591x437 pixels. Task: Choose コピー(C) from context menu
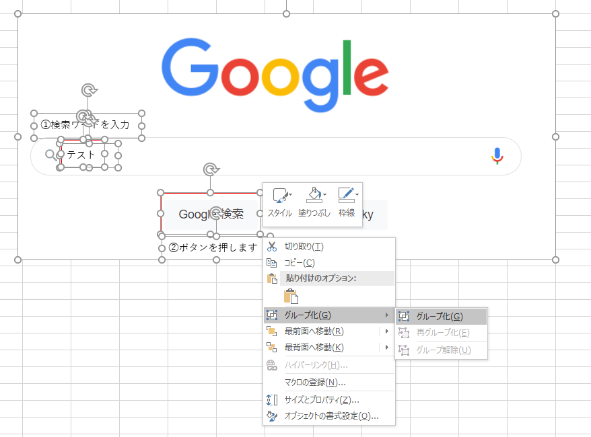[x=329, y=263]
